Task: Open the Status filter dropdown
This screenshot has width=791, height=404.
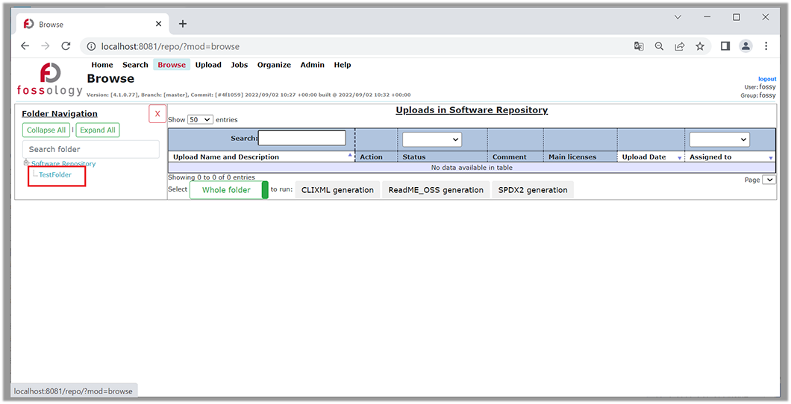Action: 432,139
